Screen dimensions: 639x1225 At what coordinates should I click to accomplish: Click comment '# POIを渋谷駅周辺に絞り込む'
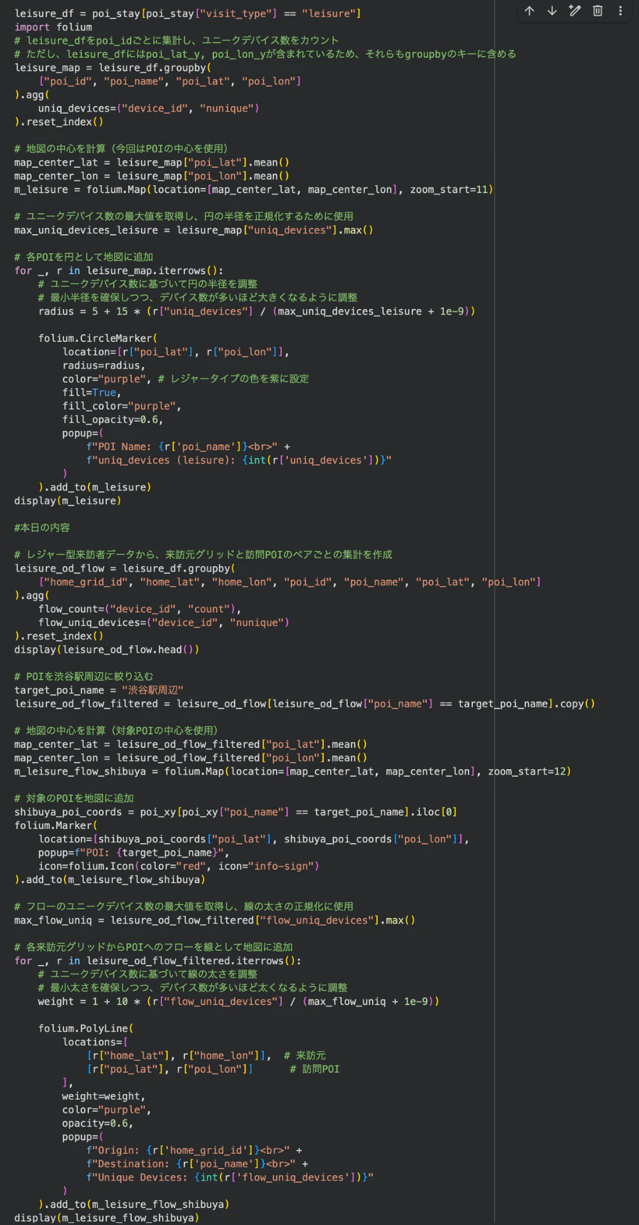[x=84, y=677]
